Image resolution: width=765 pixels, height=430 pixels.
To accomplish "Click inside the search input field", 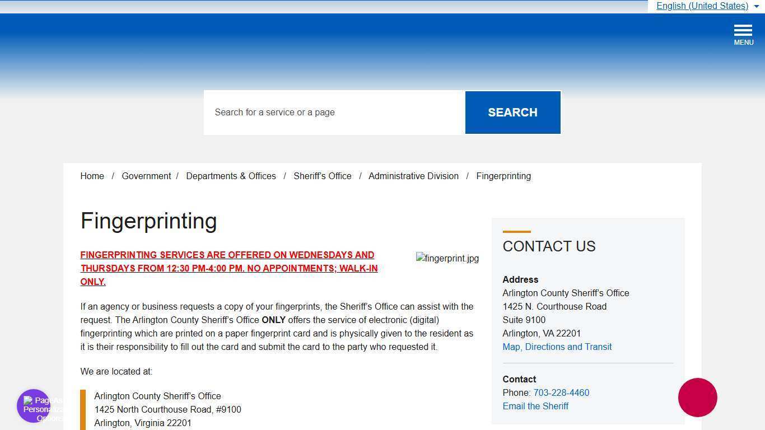I will tap(334, 112).
